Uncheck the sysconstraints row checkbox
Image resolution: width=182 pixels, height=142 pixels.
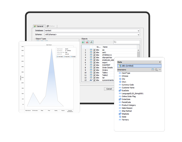pos(94,80)
